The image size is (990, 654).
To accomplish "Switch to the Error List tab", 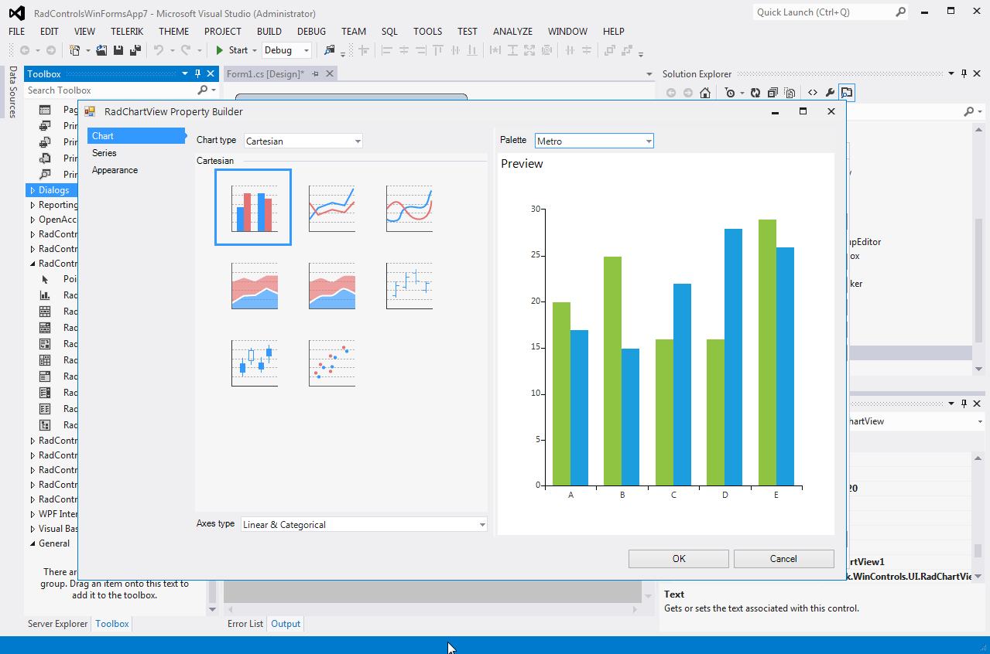I will coord(245,624).
